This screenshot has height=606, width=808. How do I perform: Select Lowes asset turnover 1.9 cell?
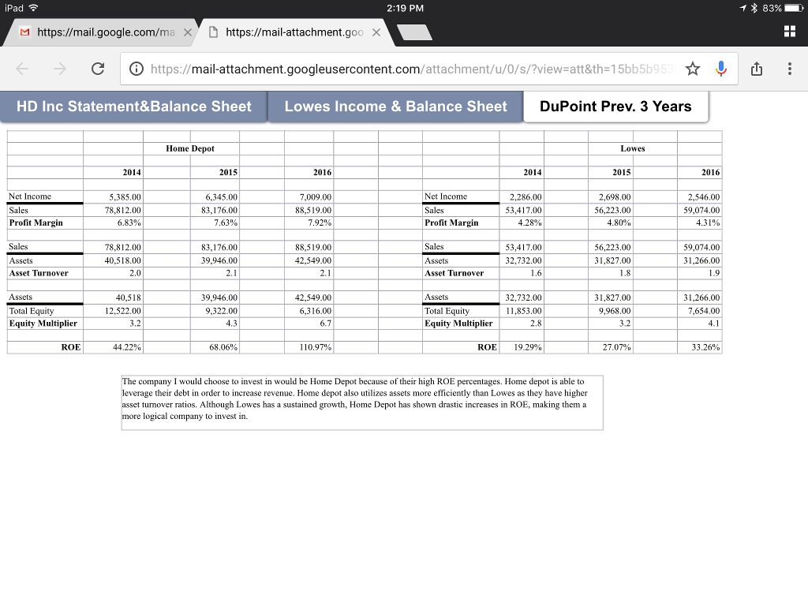(x=699, y=273)
